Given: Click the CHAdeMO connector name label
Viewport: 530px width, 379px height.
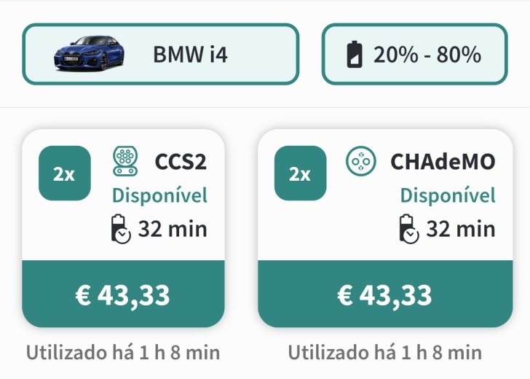Looking at the screenshot, I should point(443,162).
